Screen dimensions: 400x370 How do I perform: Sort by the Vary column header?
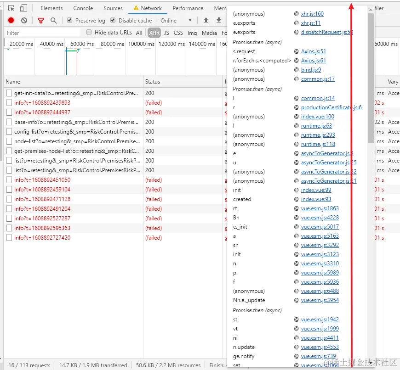point(393,82)
